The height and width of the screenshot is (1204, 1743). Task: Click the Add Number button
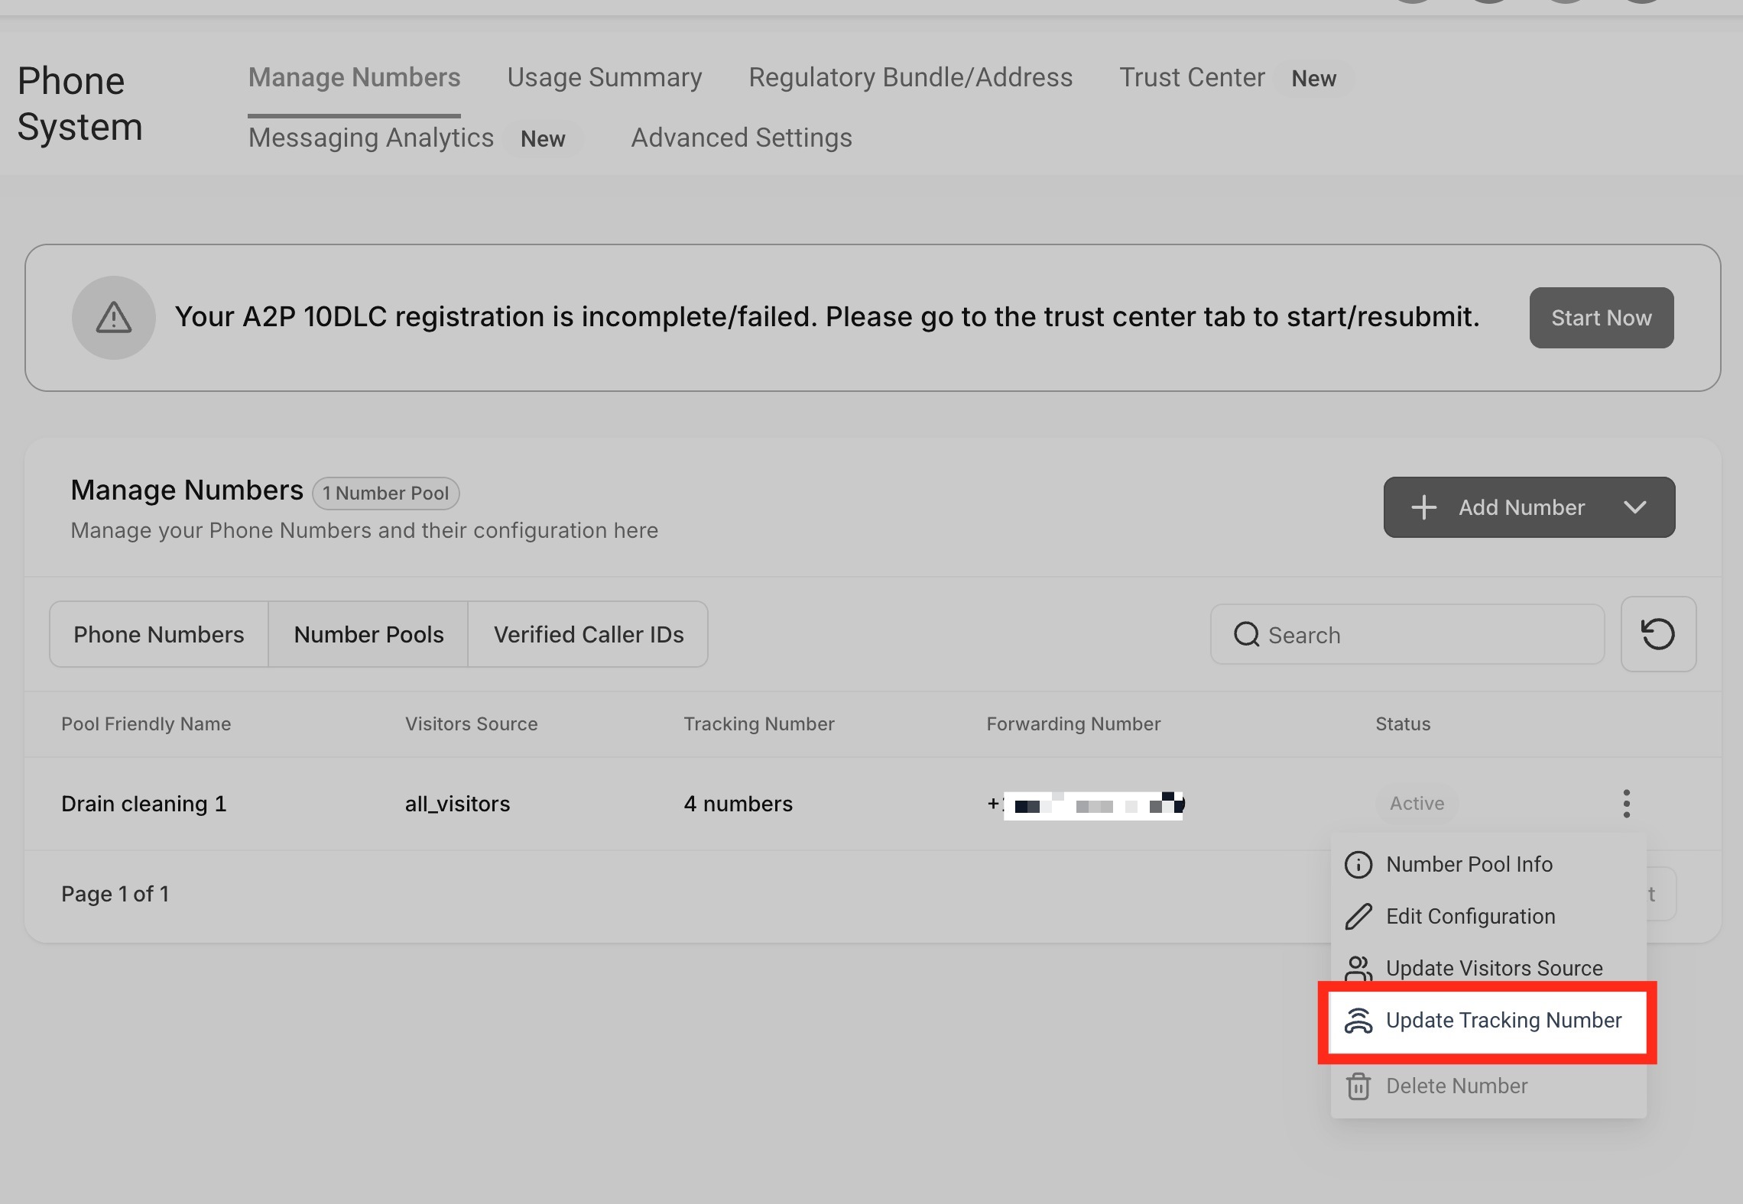pos(1520,507)
